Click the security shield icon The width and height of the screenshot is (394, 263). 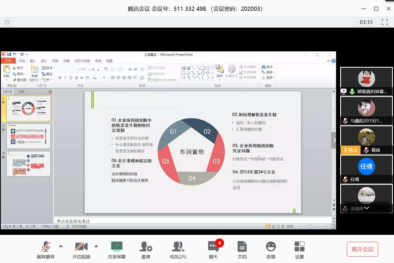7,22
